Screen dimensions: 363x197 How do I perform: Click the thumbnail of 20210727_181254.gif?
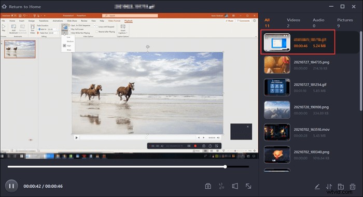(277, 87)
